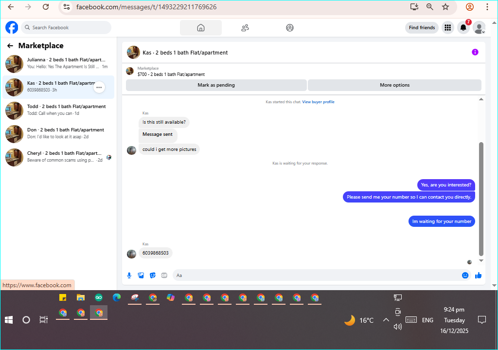Click 'Im waiting for your number' message

tap(442, 221)
